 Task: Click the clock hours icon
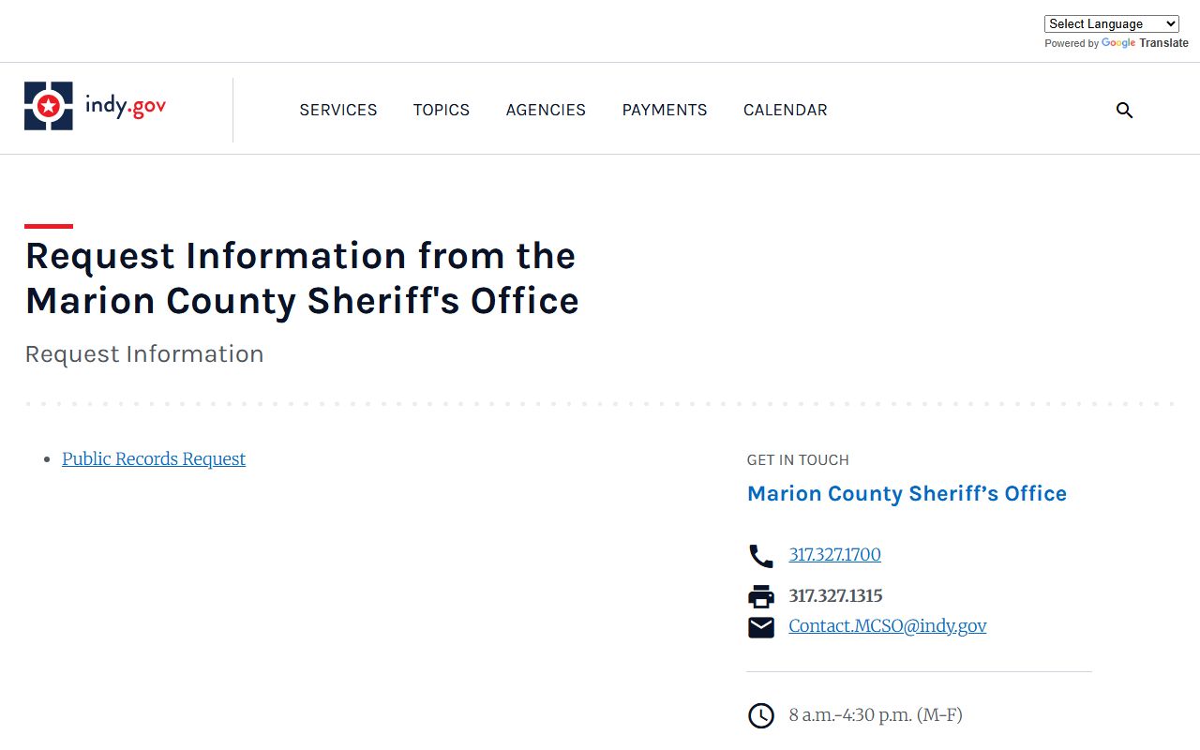click(x=760, y=715)
